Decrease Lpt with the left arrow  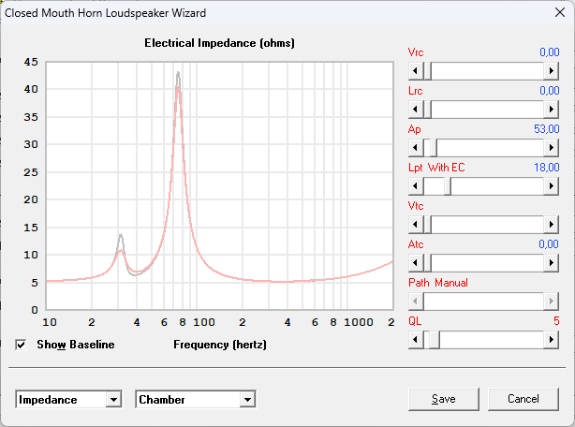coord(416,186)
